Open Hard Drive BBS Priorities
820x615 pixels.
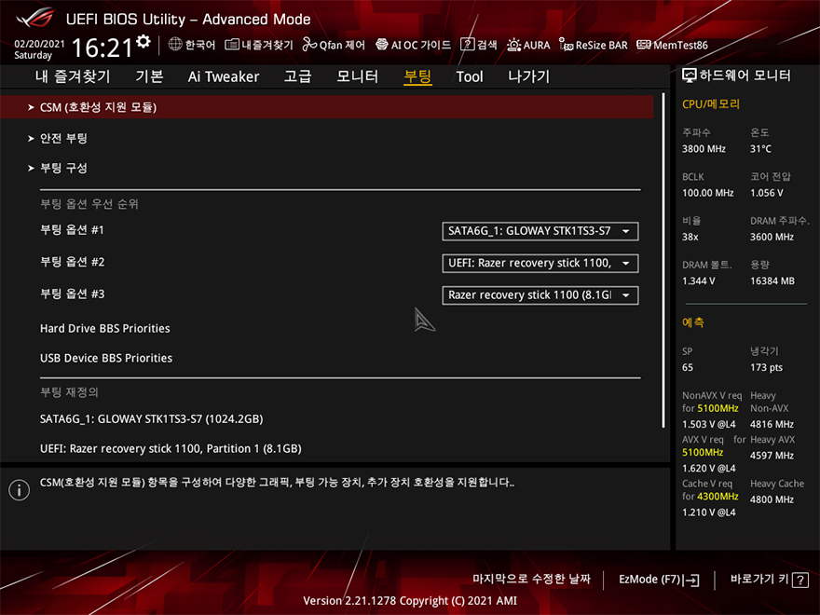click(x=105, y=328)
